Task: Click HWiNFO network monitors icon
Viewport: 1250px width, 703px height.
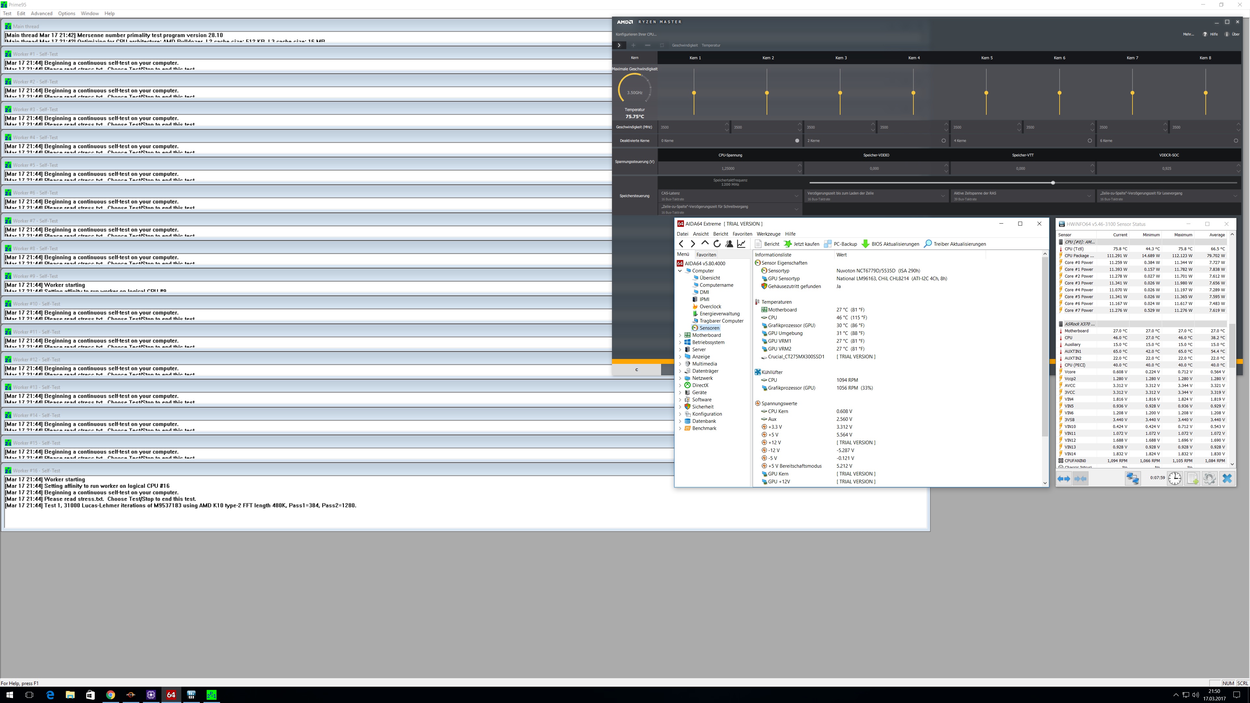Action: [1132, 478]
